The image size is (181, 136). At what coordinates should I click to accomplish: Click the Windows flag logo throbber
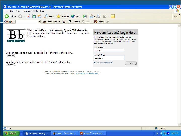coord(178,11)
